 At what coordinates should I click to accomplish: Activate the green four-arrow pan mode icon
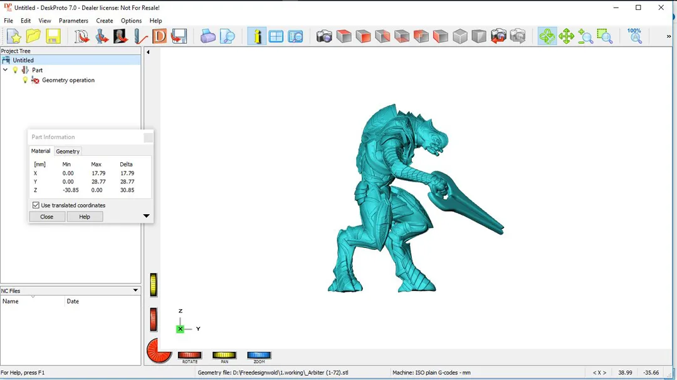[566, 36]
